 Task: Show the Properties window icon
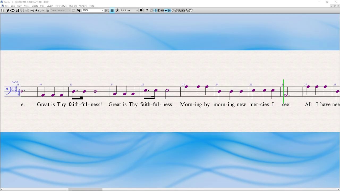click(187, 10)
